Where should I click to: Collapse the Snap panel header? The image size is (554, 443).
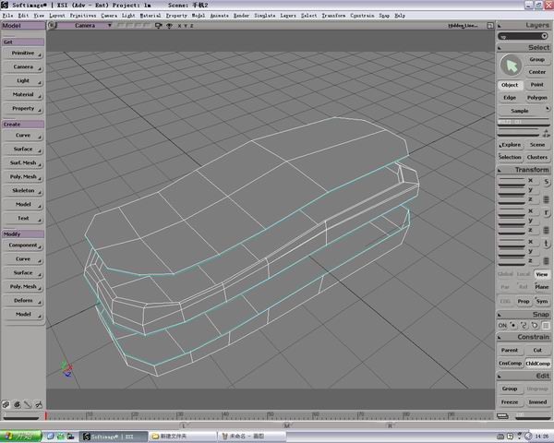(524, 315)
